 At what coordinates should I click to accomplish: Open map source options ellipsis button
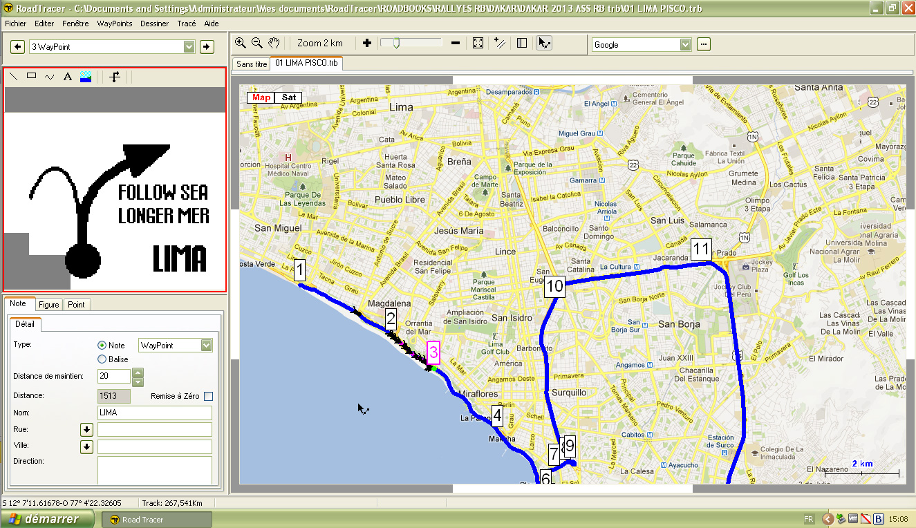click(x=704, y=45)
